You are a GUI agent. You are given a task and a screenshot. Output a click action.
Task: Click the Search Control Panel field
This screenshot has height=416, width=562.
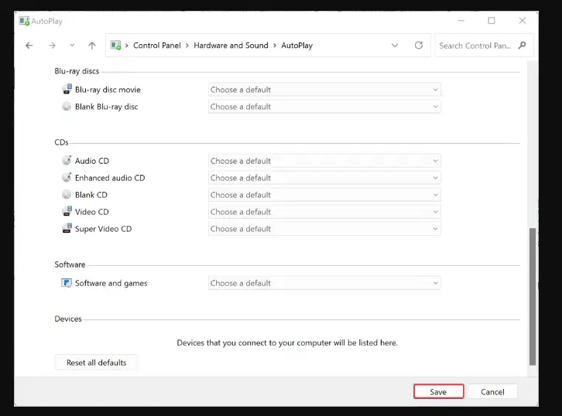click(x=475, y=46)
